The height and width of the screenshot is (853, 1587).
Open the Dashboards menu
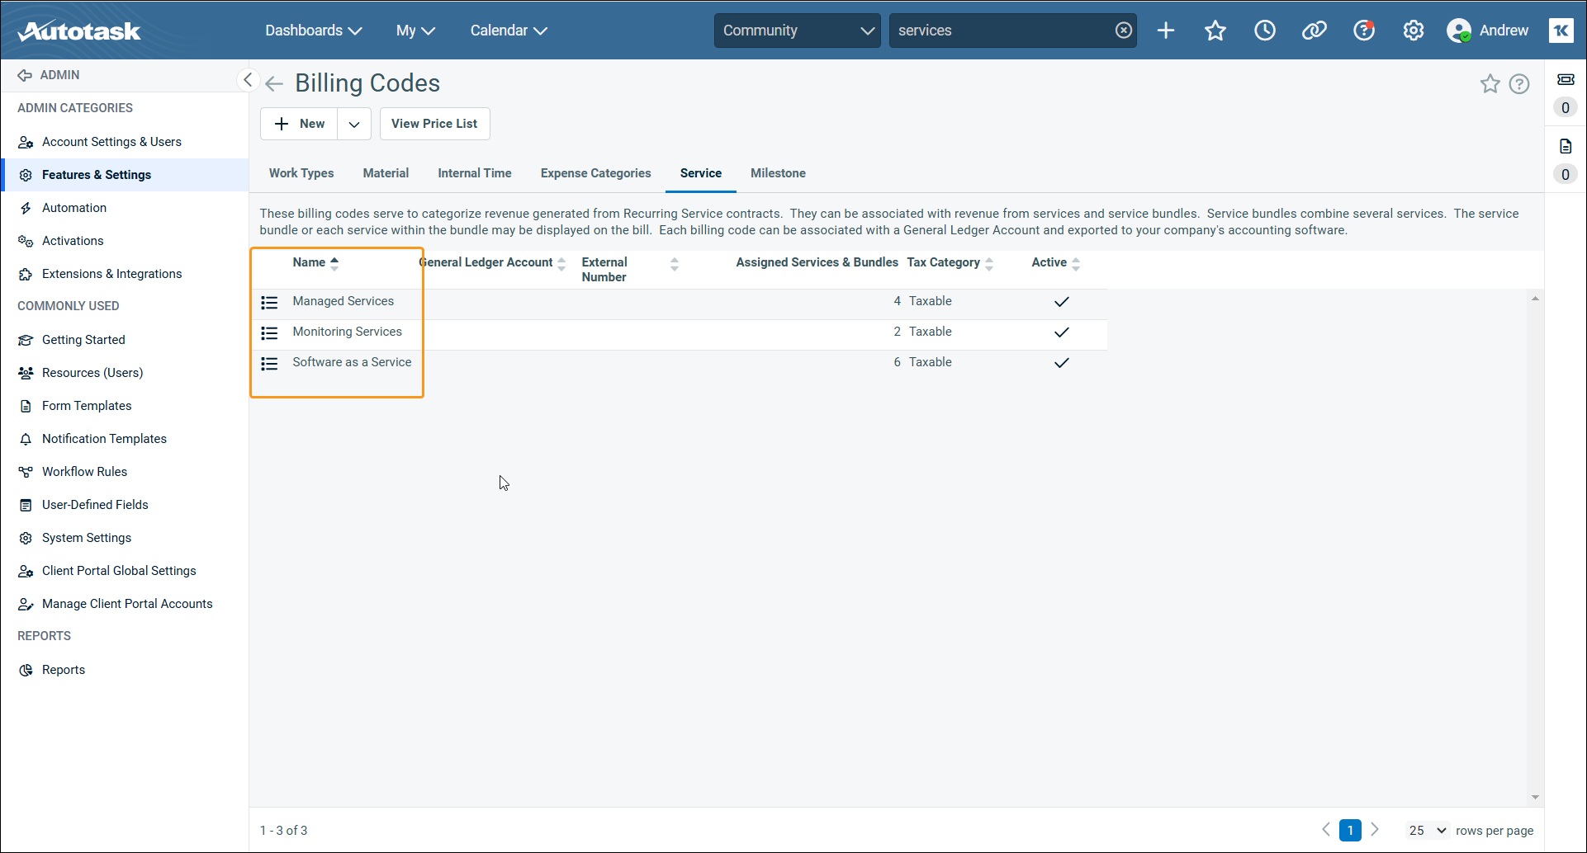pyautogui.click(x=313, y=31)
